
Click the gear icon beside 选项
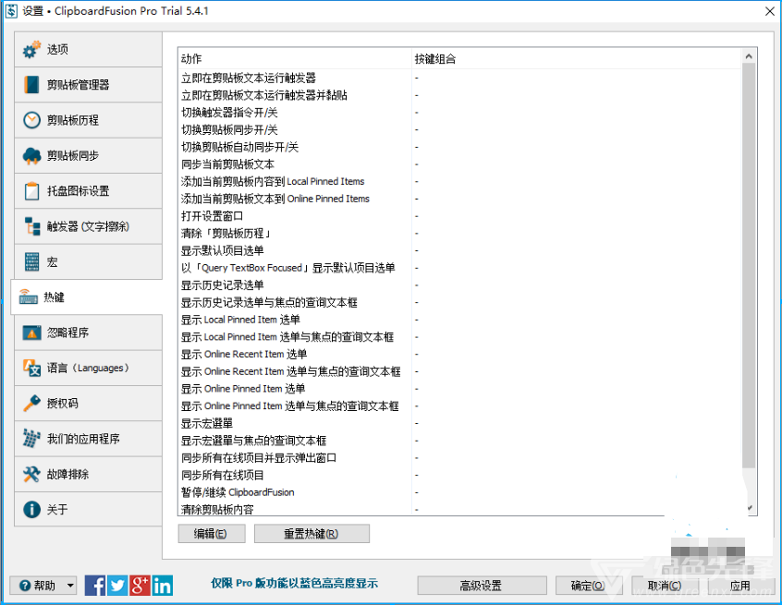[31, 49]
